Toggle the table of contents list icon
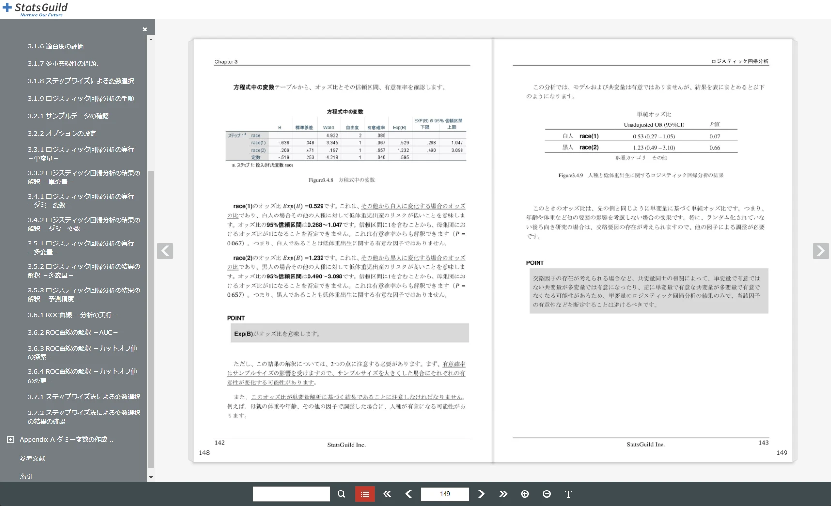The width and height of the screenshot is (831, 506). tap(365, 494)
